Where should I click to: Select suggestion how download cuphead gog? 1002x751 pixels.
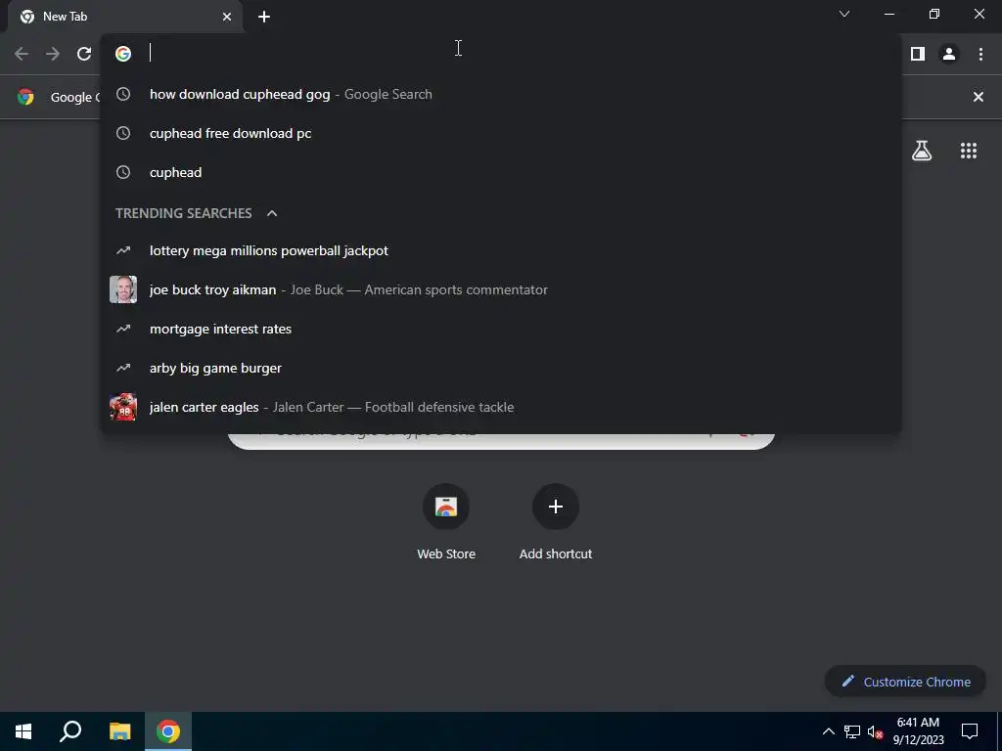pyautogui.click(x=501, y=95)
